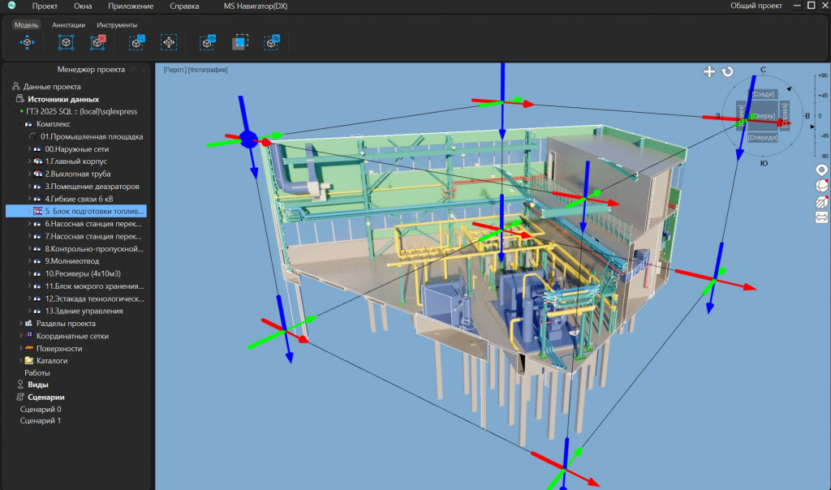Click the pan cross-arrows icon in viewport

(x=709, y=71)
